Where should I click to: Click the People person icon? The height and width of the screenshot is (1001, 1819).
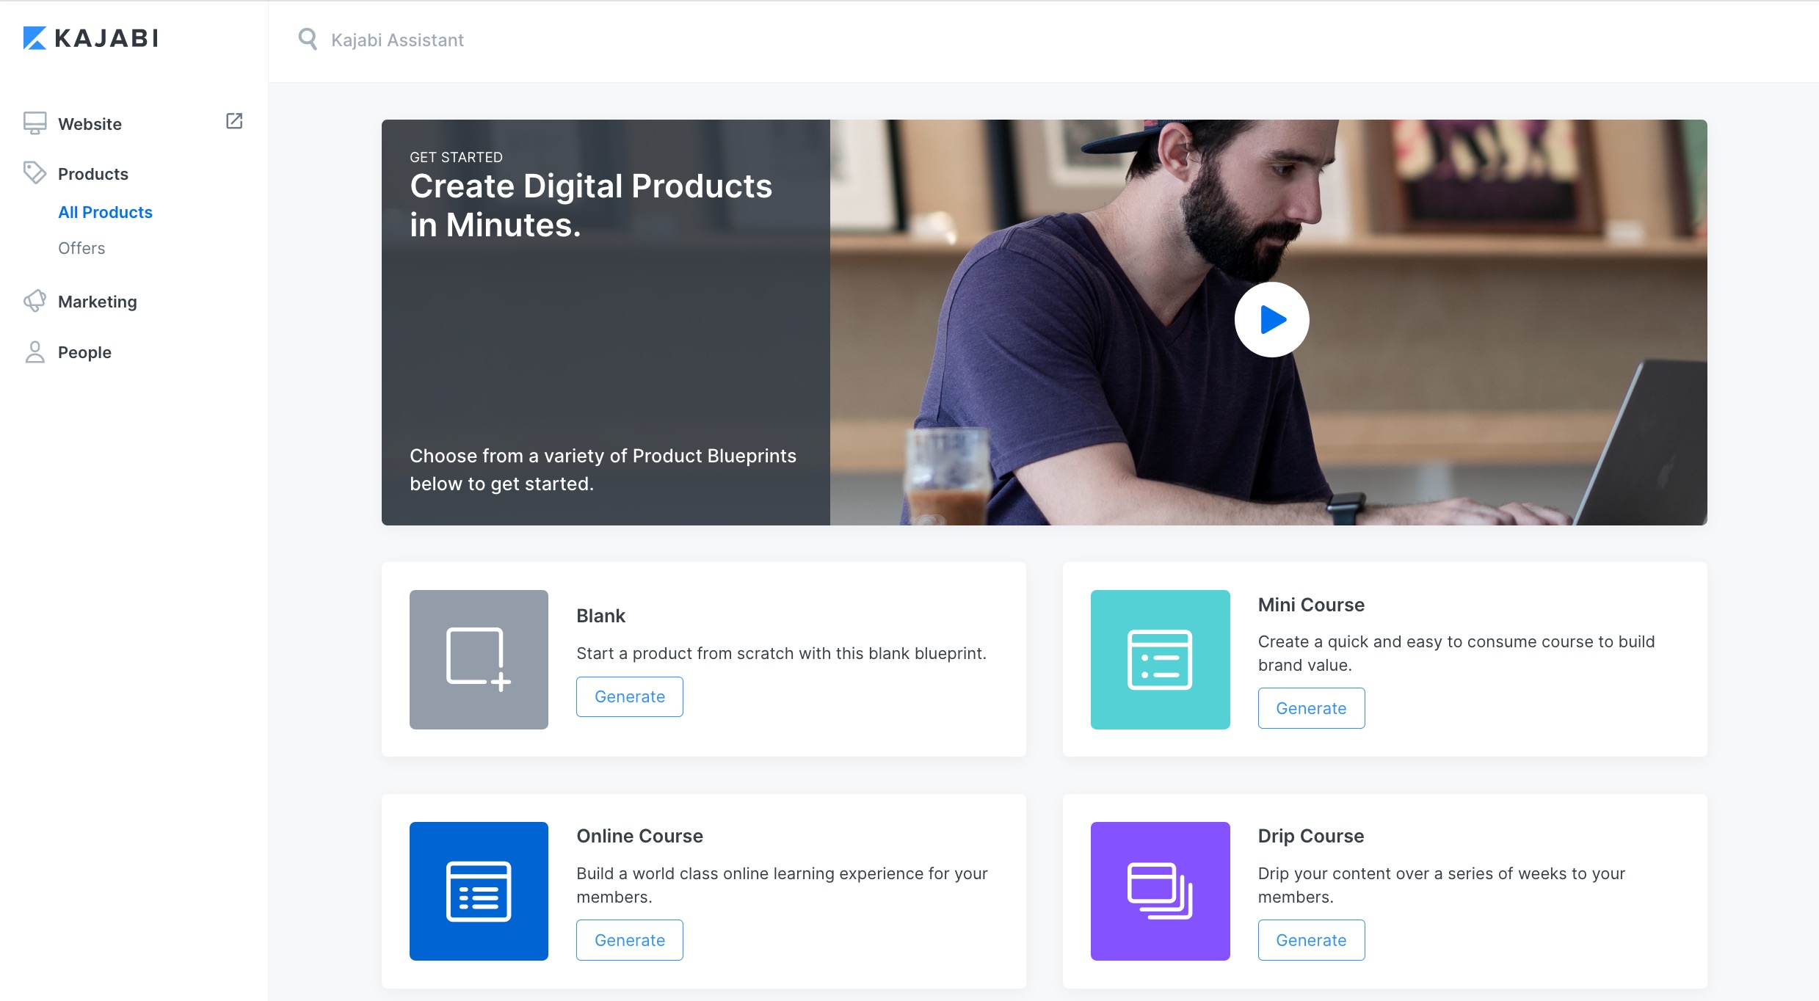coord(35,352)
